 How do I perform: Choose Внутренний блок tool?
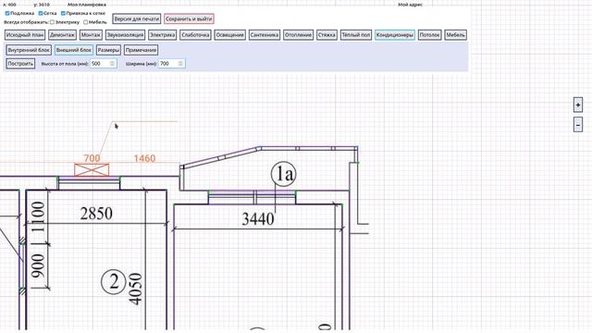(x=29, y=50)
